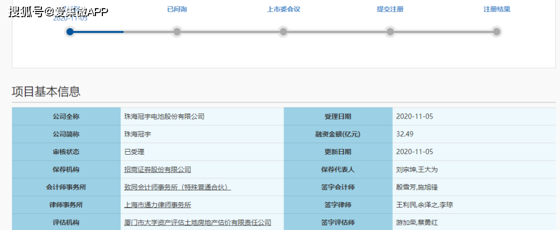Viewport: 560px width, 230px height.
Task: Open the 厦门市大学资产评估 appraisal agency link
Action: point(197,223)
